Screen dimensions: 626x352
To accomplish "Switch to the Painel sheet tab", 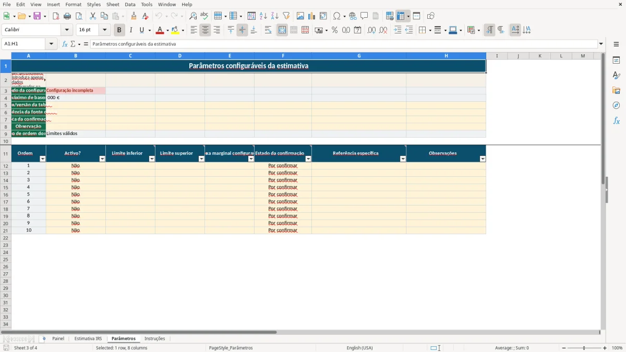I will pyautogui.click(x=58, y=339).
